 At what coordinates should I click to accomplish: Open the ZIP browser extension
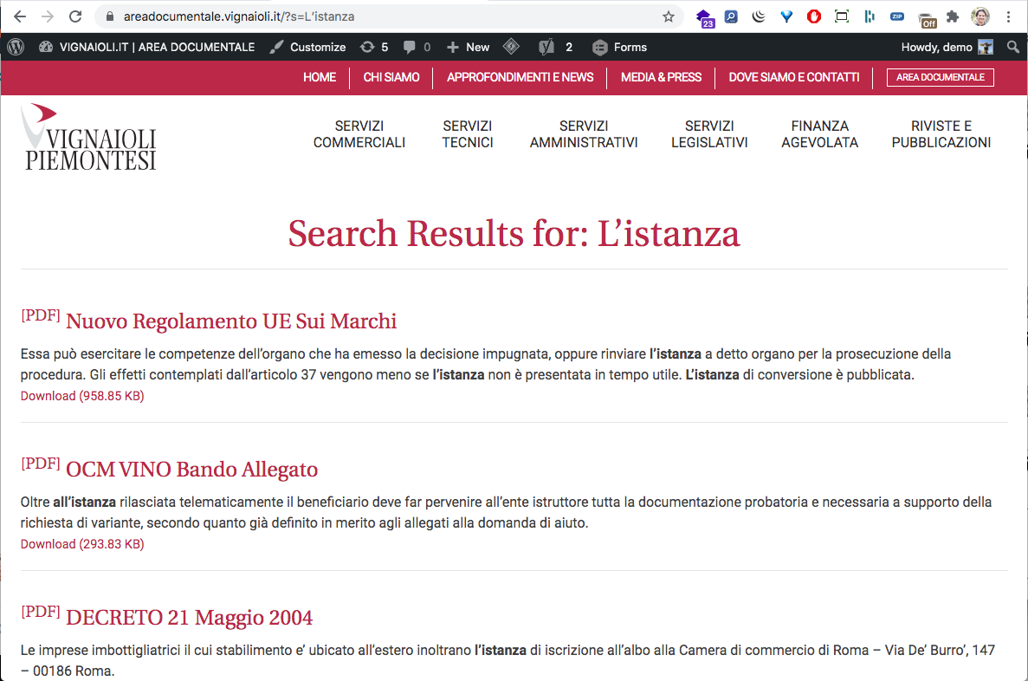coord(897,16)
